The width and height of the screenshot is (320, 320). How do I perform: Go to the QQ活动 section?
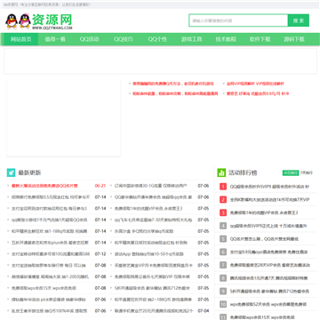tap(89, 39)
